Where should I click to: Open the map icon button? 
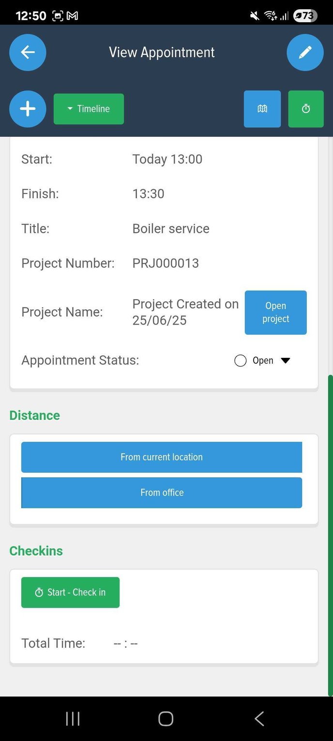(x=262, y=109)
